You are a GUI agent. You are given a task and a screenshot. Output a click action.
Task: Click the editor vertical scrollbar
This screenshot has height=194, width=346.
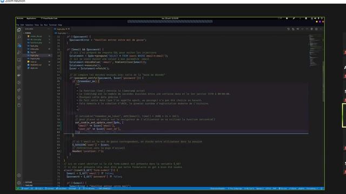(323, 81)
